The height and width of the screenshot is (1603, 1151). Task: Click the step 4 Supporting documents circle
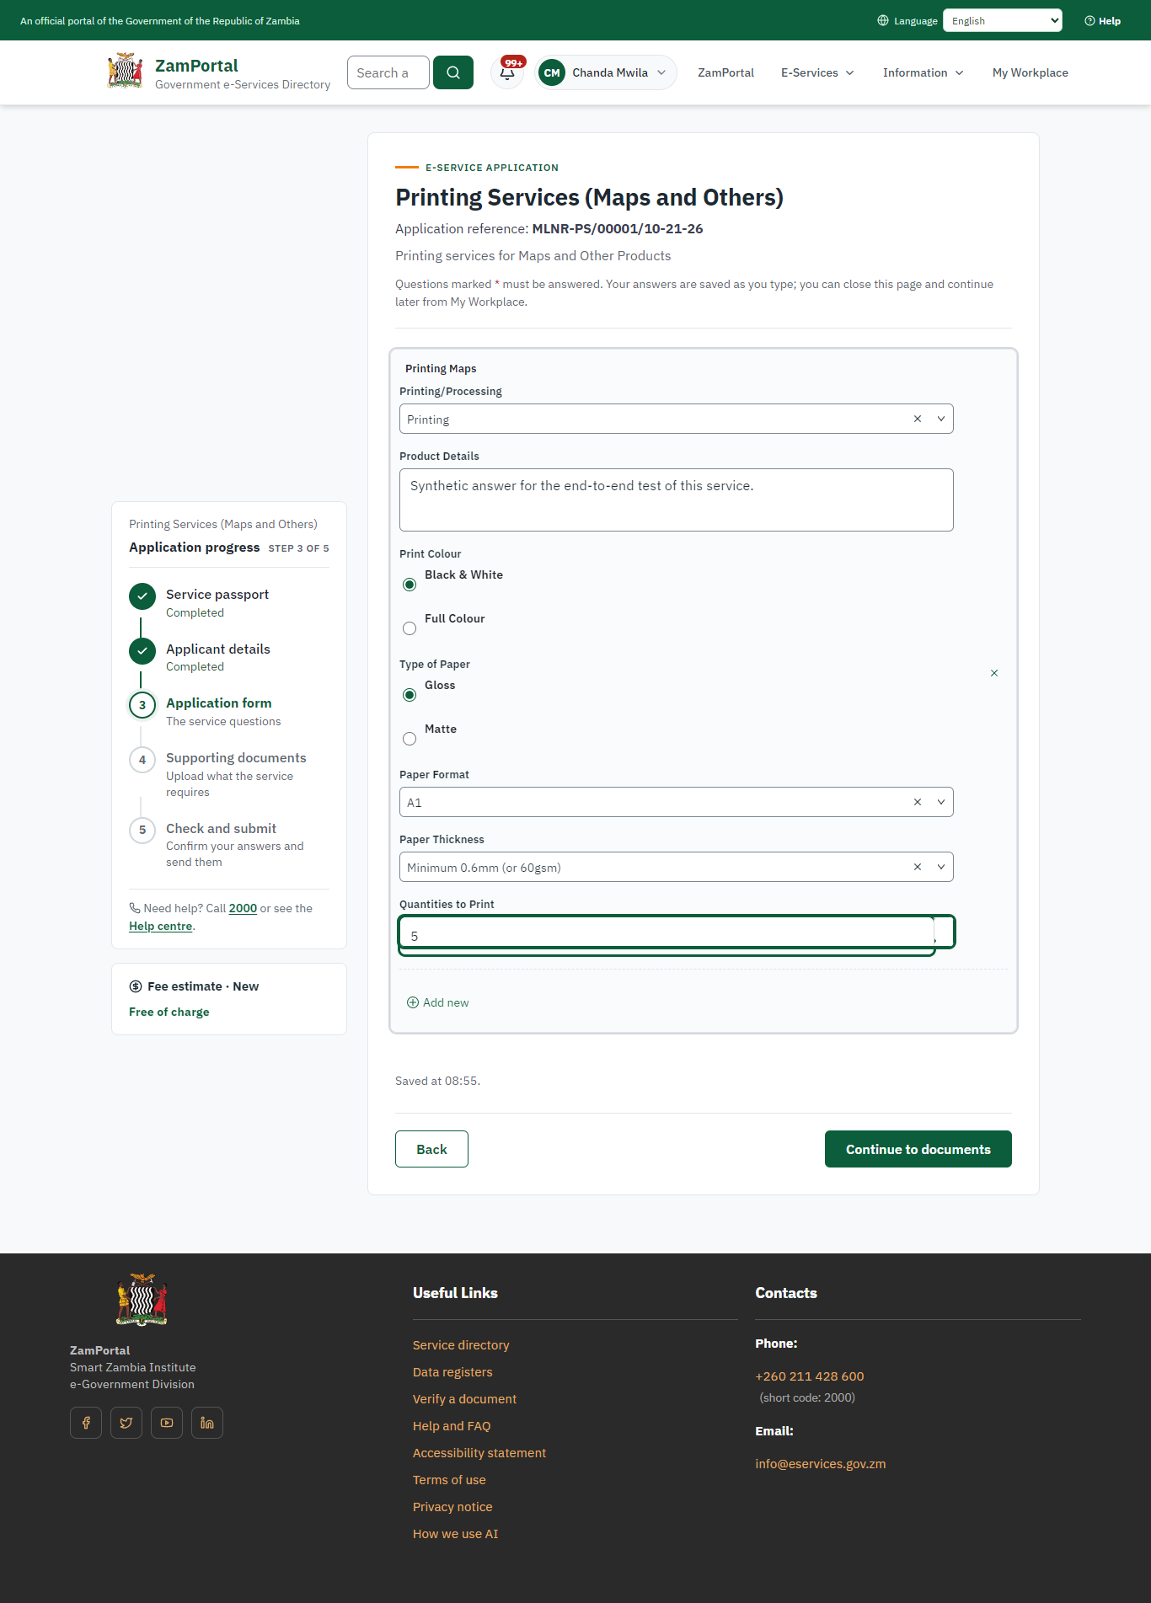tap(142, 760)
